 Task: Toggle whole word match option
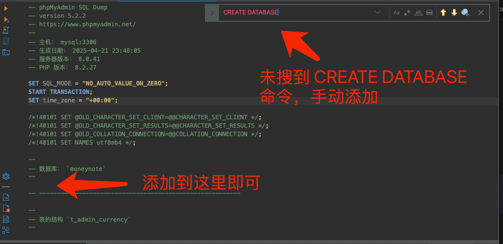418,12
